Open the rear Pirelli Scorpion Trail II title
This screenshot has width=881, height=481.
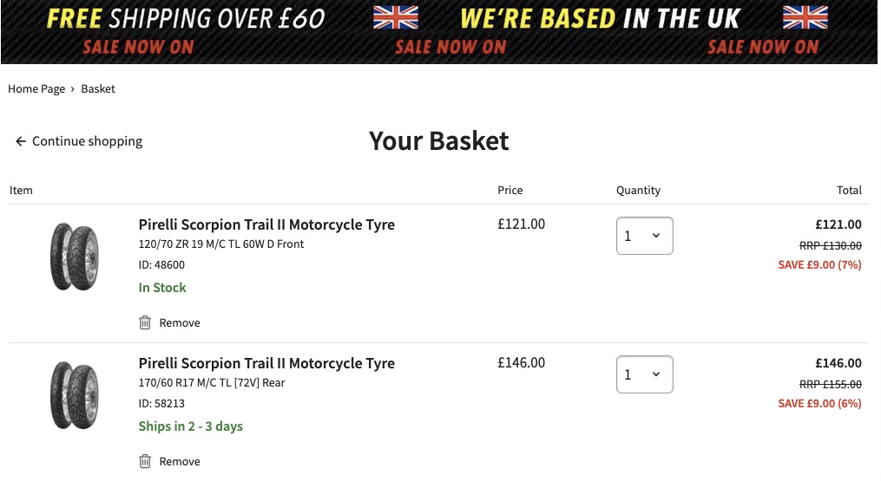click(x=266, y=363)
